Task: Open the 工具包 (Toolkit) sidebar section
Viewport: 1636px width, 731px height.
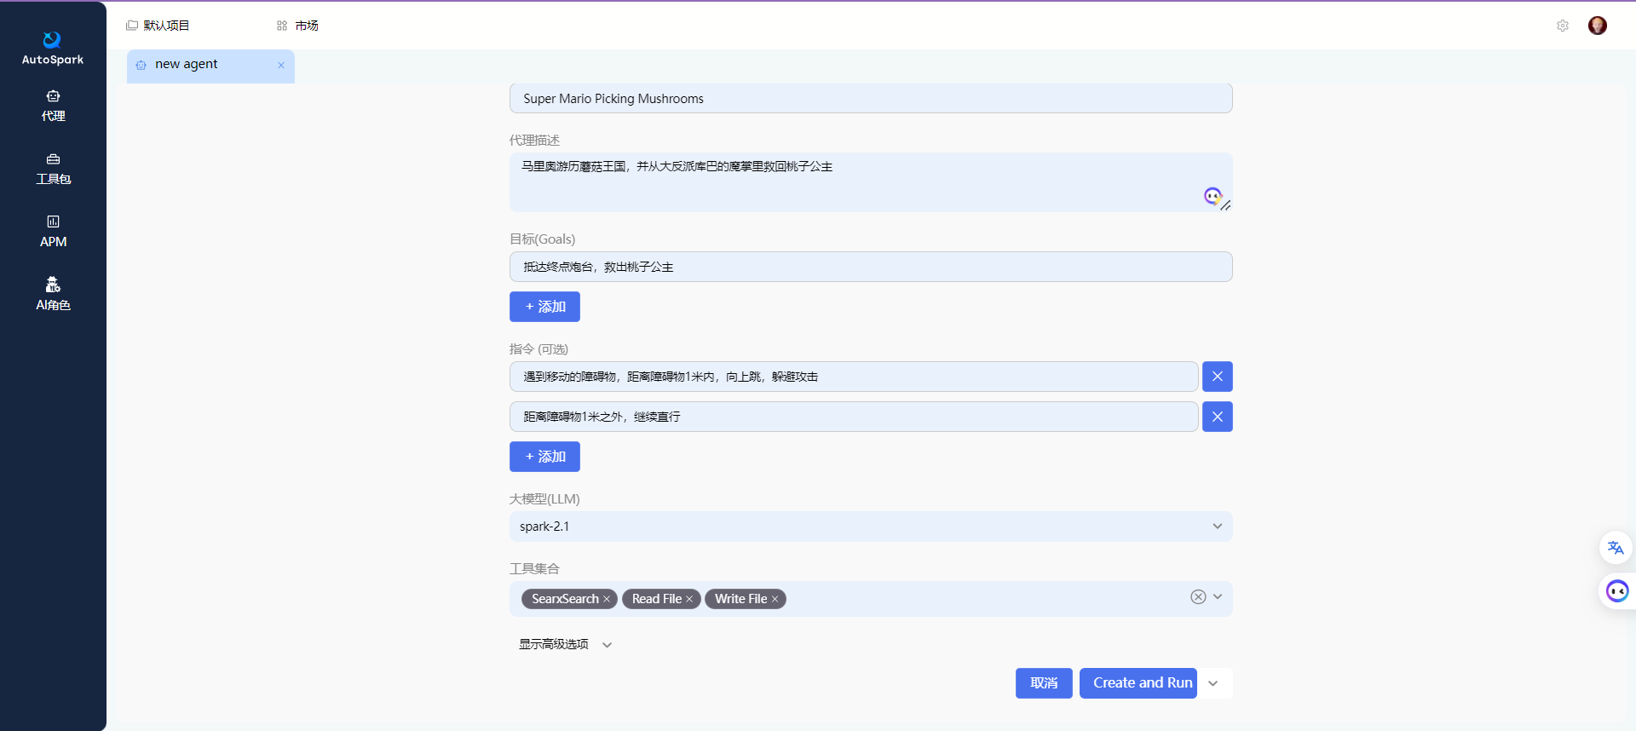Action: pyautogui.click(x=53, y=169)
